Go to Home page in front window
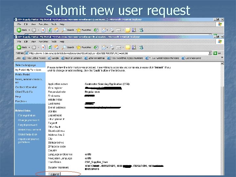This screenshot has width=236, height=177. click(x=56, y=48)
